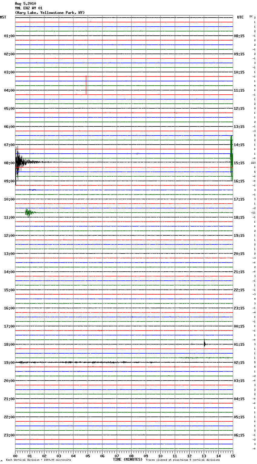Click the '06:15' UTC time label

coord(239,435)
